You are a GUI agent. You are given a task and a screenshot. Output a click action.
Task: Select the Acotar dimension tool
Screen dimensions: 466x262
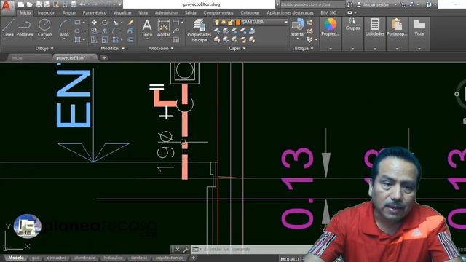[163, 28]
